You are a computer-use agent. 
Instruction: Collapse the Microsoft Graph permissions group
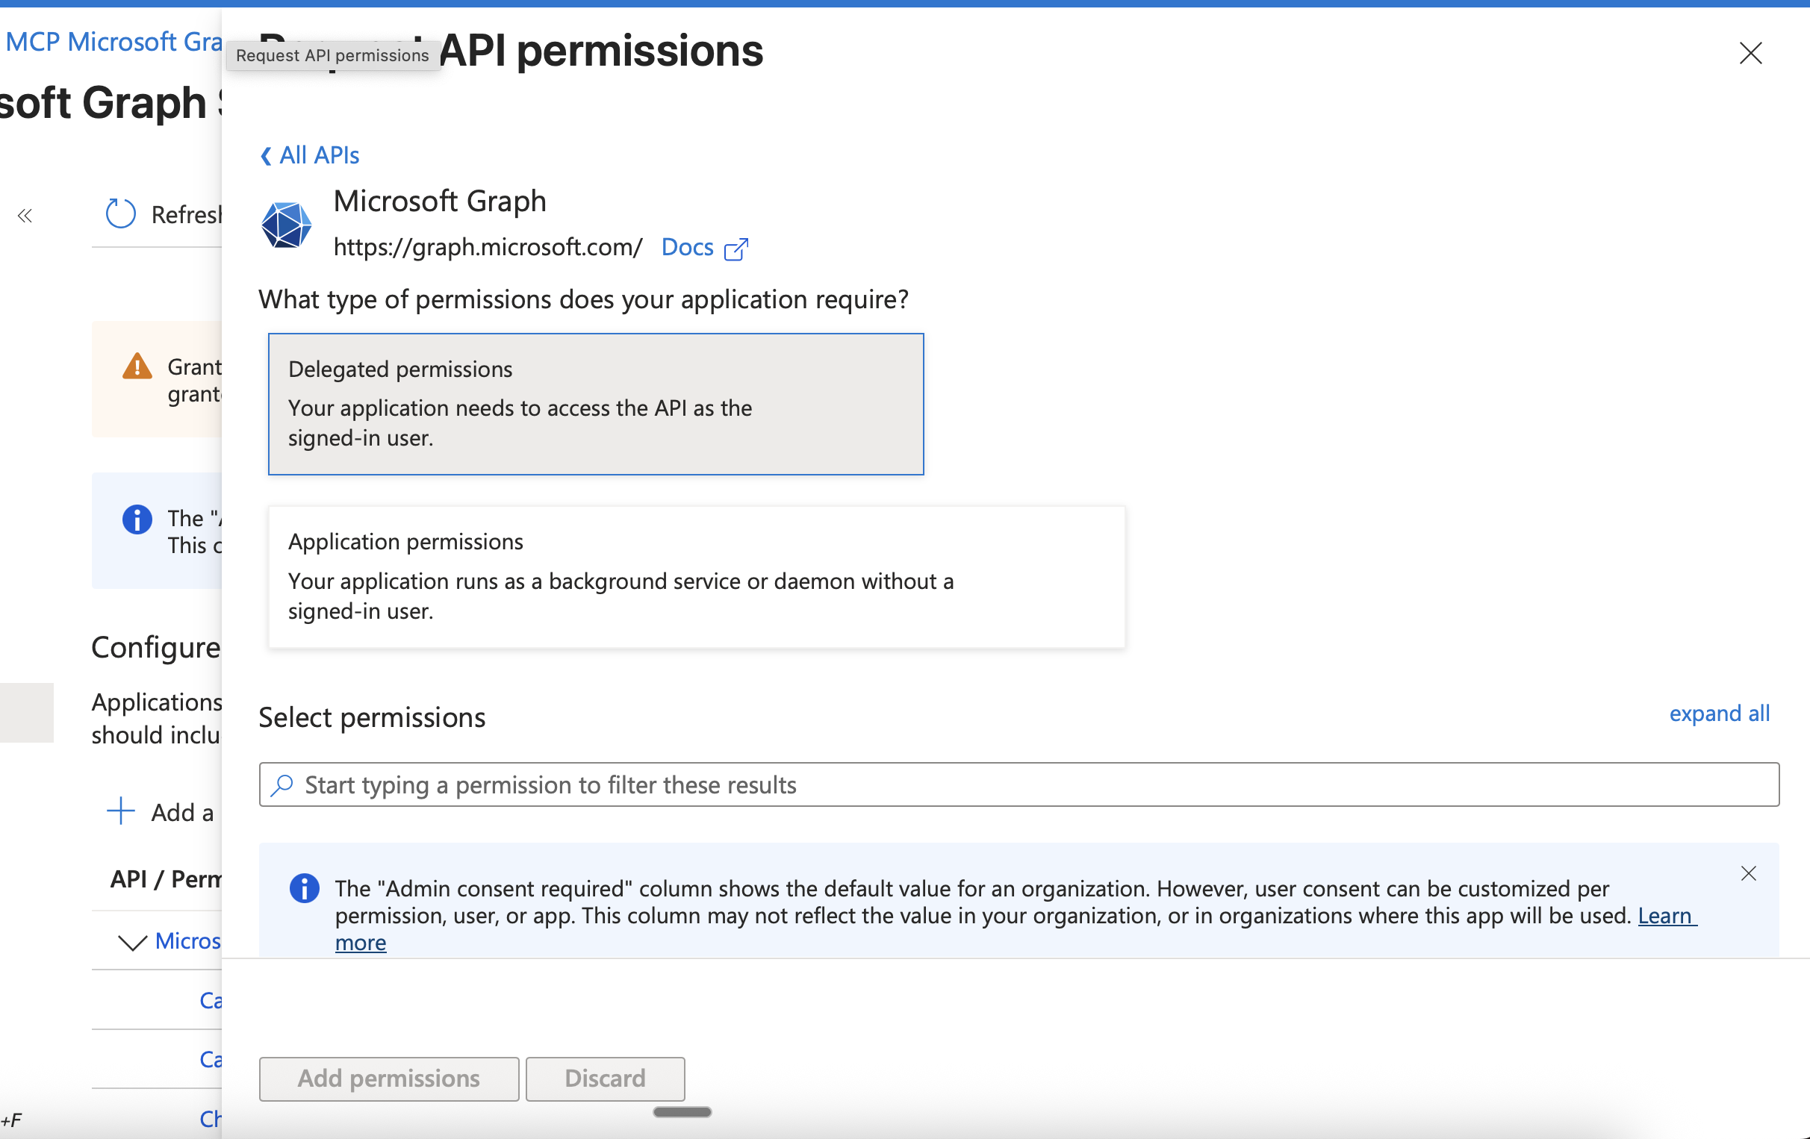pos(132,943)
